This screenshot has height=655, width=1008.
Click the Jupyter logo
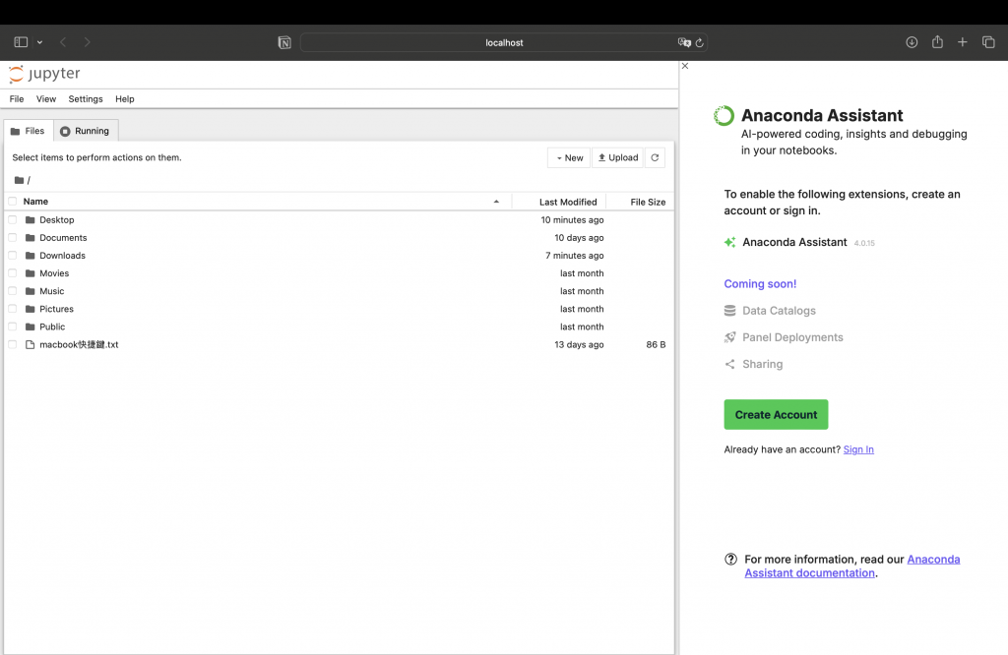[x=44, y=74]
